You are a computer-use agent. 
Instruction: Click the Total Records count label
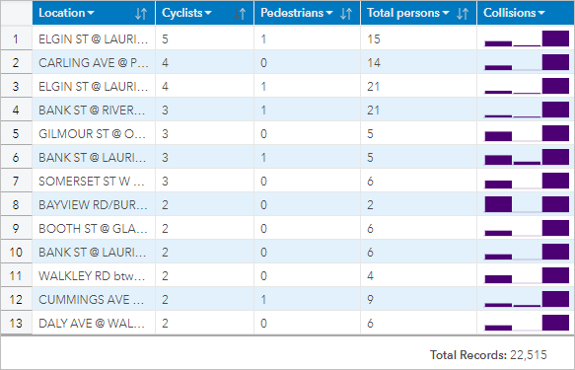[488, 355]
